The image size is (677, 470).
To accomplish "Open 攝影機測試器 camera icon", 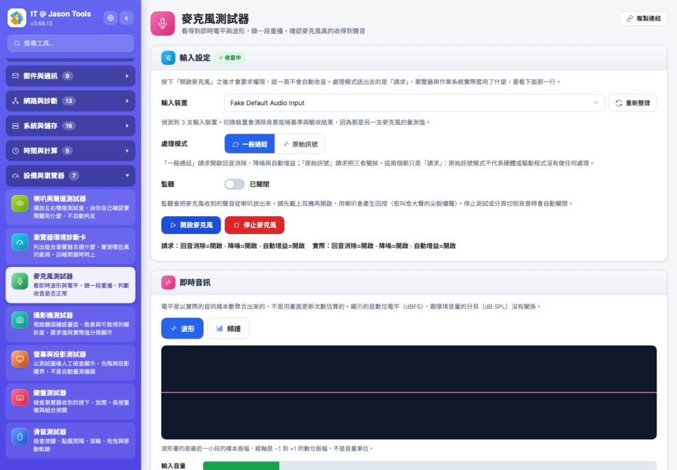I will (x=20, y=320).
